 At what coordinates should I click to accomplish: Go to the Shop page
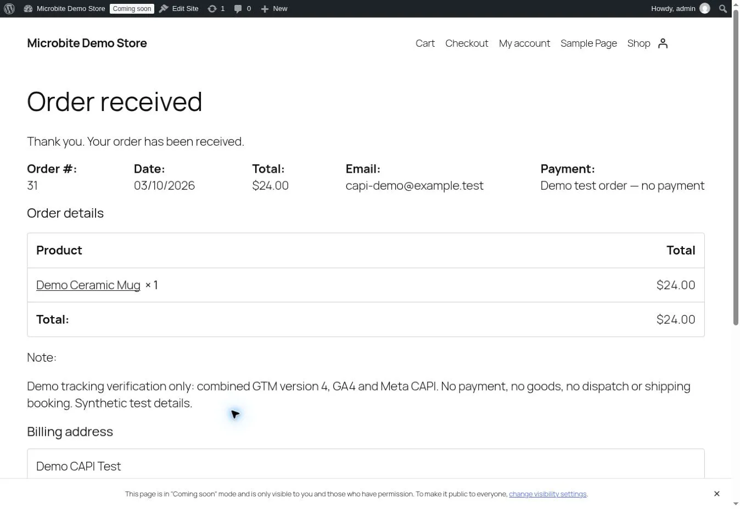coord(638,43)
